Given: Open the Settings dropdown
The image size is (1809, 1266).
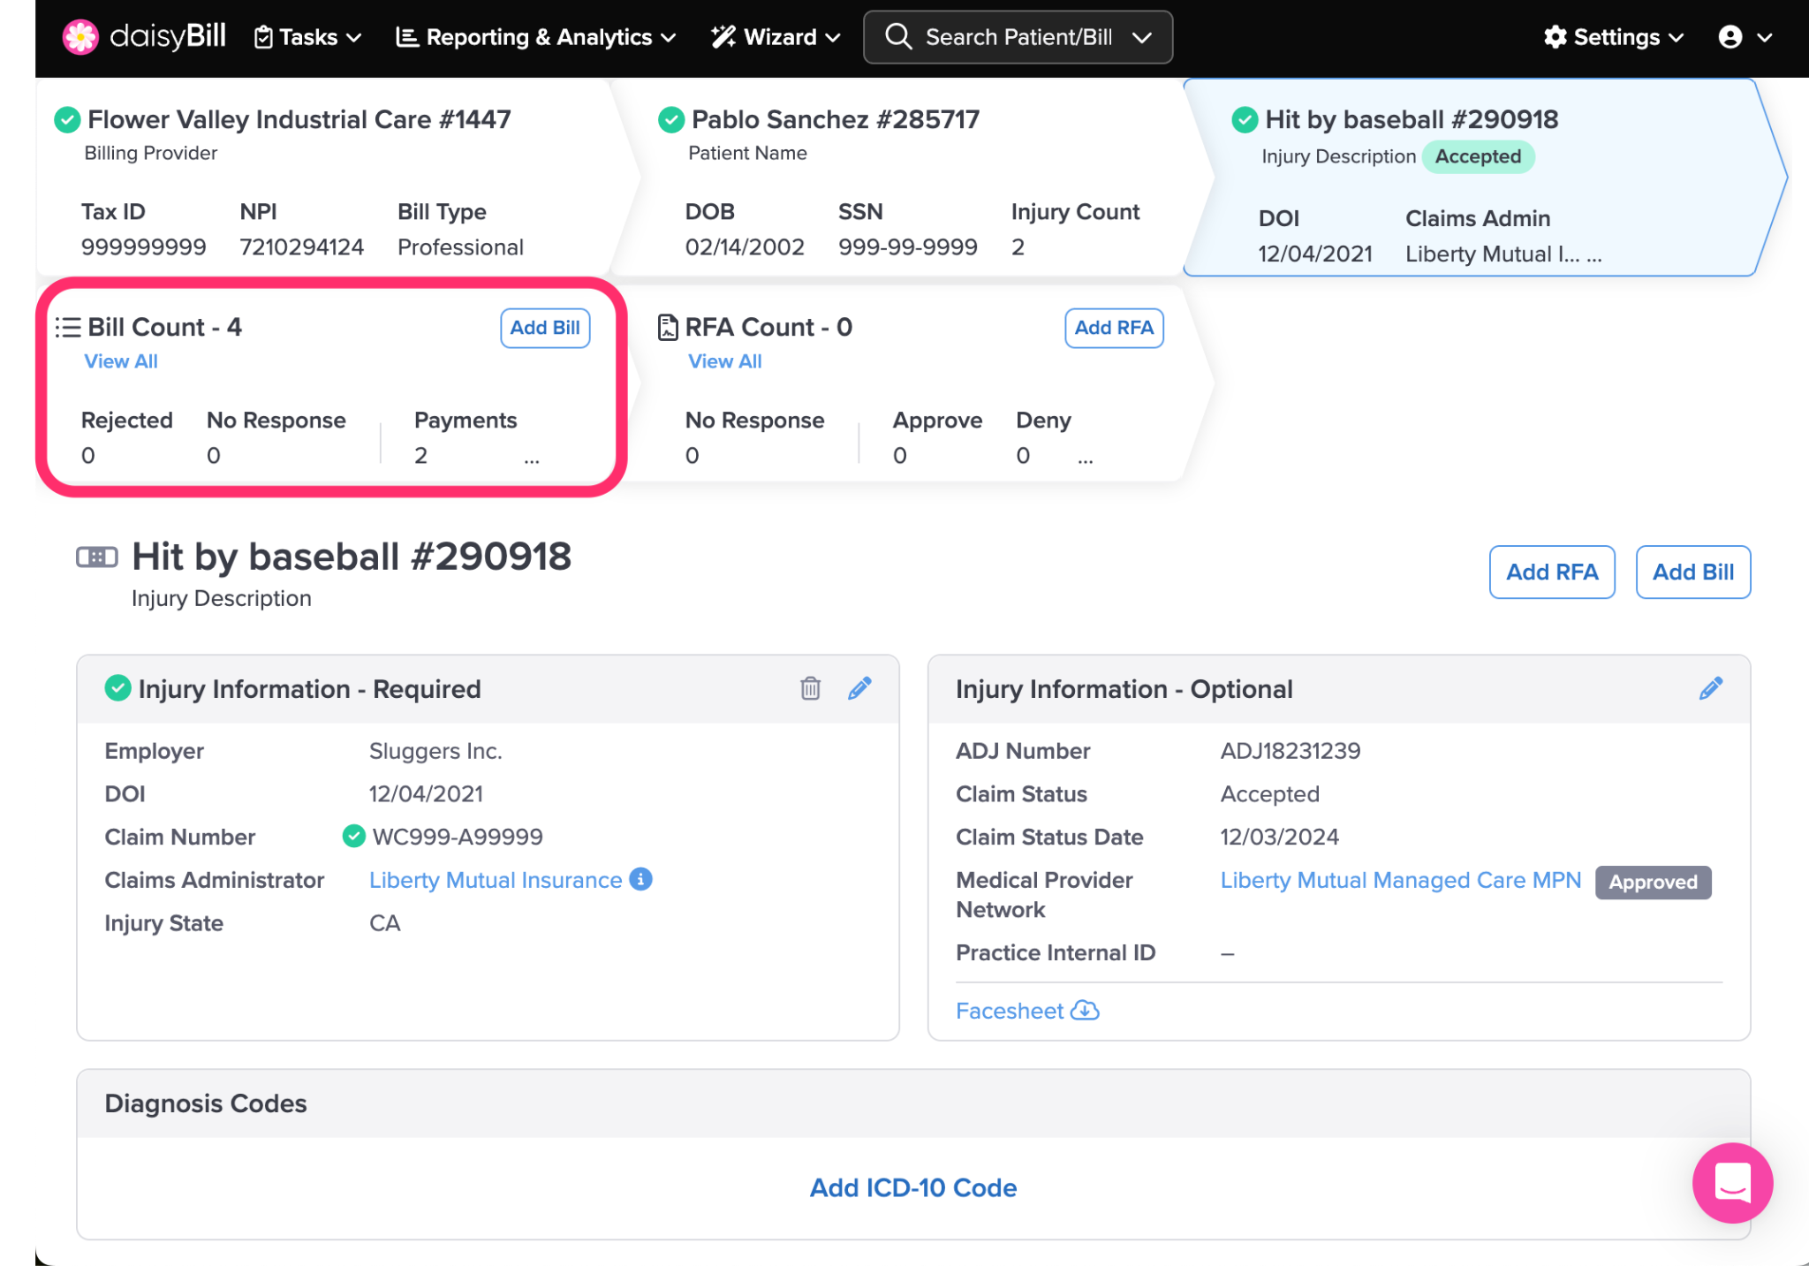Looking at the screenshot, I should tap(1613, 37).
